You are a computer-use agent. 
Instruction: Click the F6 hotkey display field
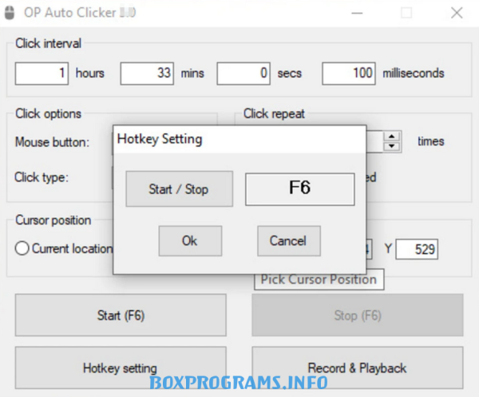pyautogui.click(x=299, y=189)
